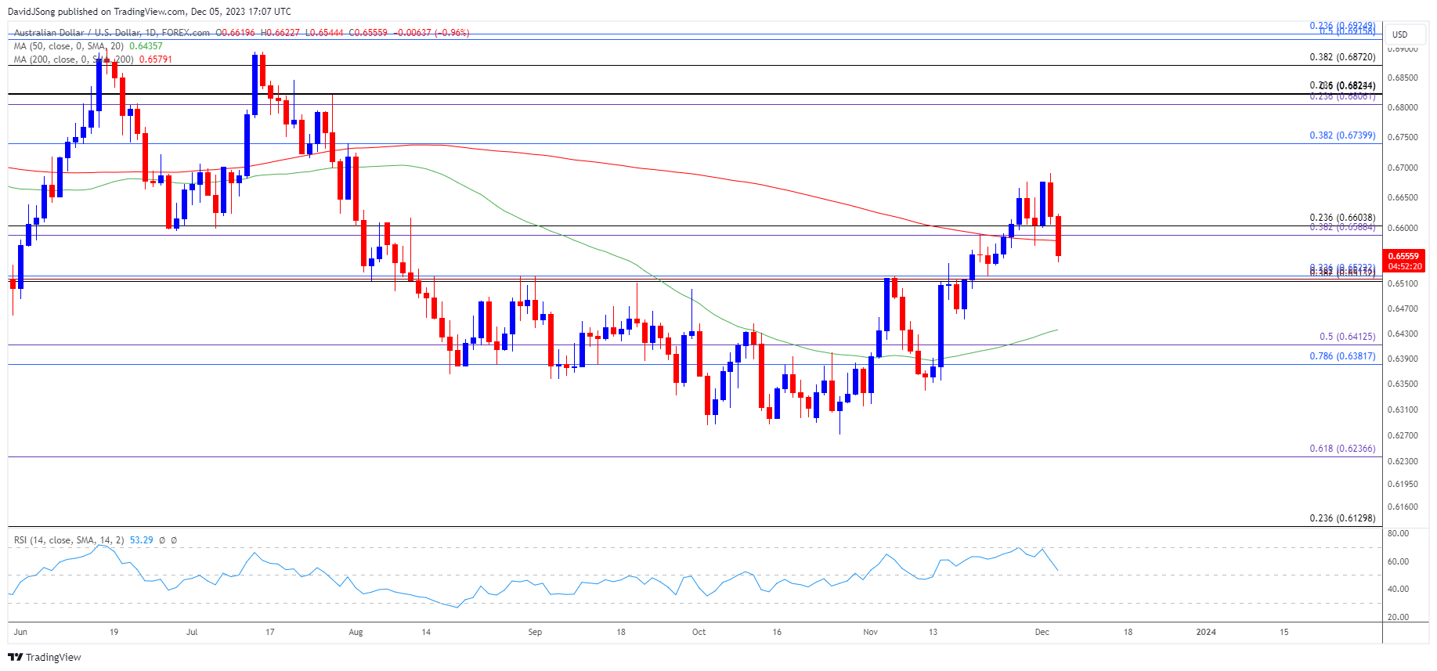Click price axis value 0.61950

click(x=1403, y=484)
